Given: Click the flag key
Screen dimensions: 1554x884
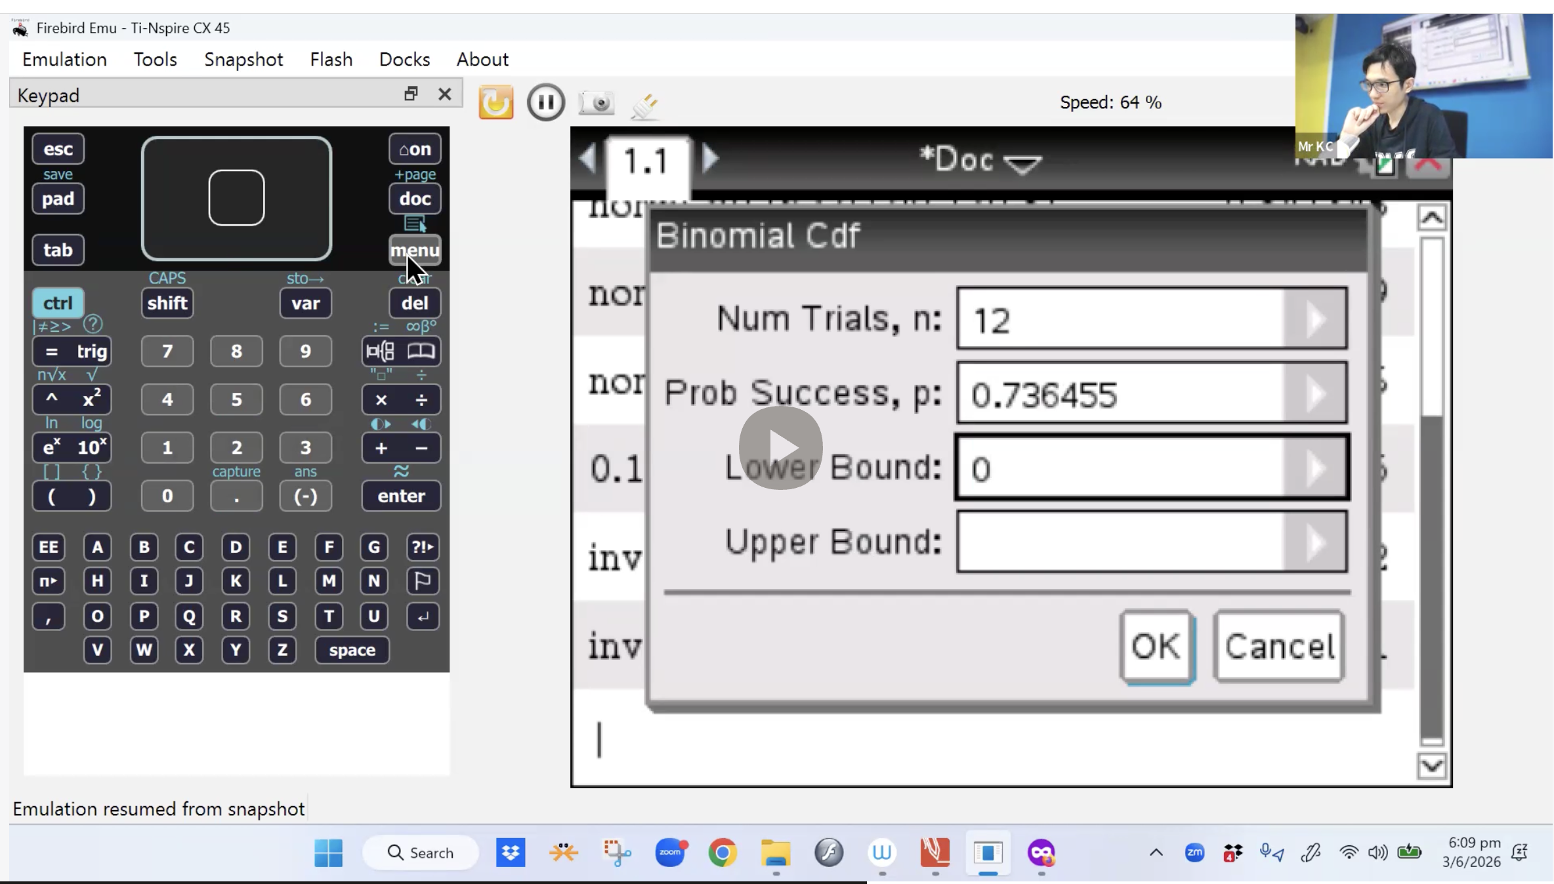Looking at the screenshot, I should point(423,581).
